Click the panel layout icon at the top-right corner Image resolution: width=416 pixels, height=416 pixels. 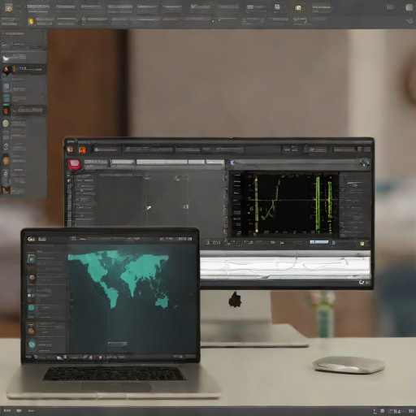pyautogui.click(x=409, y=7)
